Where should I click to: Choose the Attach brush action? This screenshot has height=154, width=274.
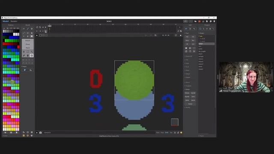27,41
